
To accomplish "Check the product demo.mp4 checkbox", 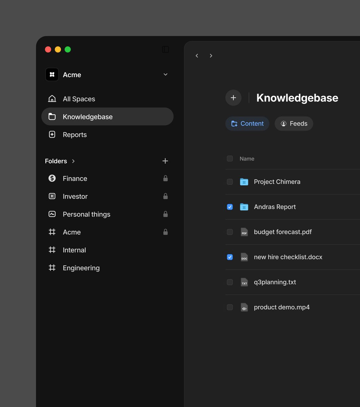I will [230, 307].
